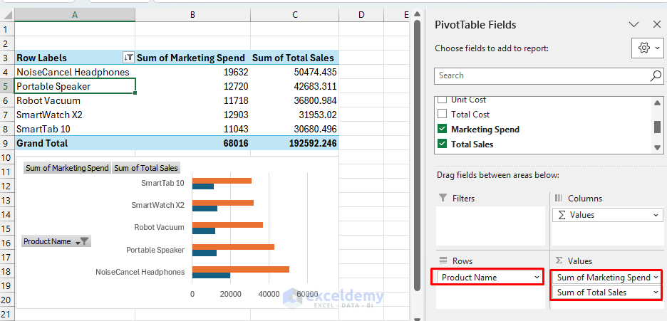
Task: Click the Product Name chart filter button
Action: (56, 241)
